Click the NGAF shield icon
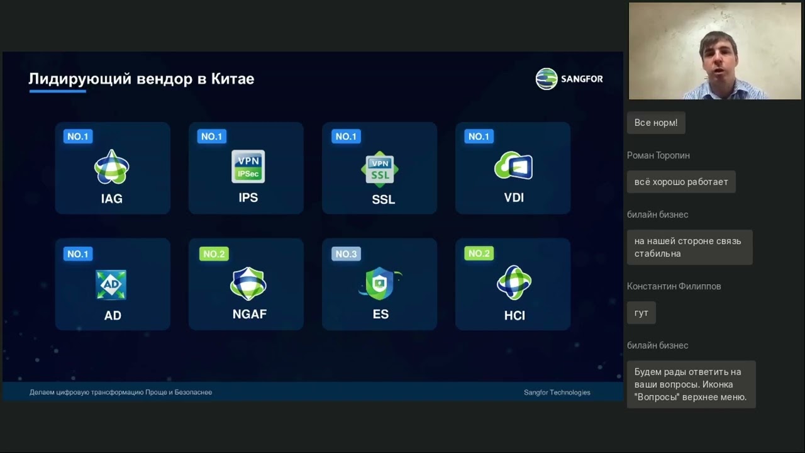This screenshot has height=453, width=805. click(248, 284)
